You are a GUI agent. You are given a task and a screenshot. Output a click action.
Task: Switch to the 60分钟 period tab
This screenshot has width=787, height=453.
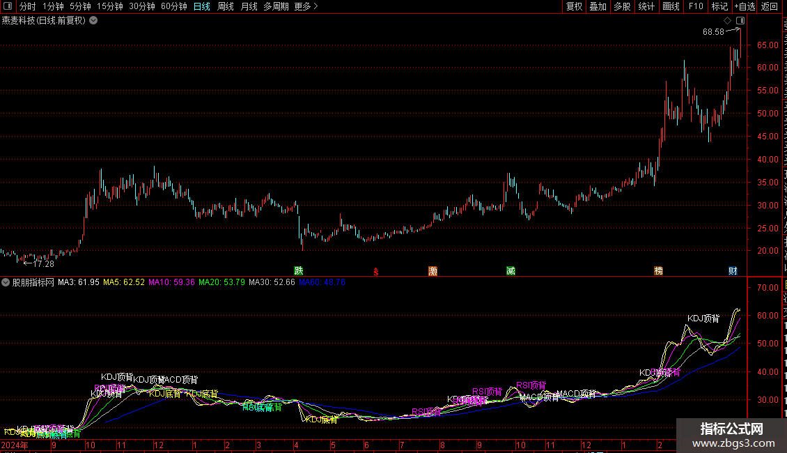[x=173, y=6]
